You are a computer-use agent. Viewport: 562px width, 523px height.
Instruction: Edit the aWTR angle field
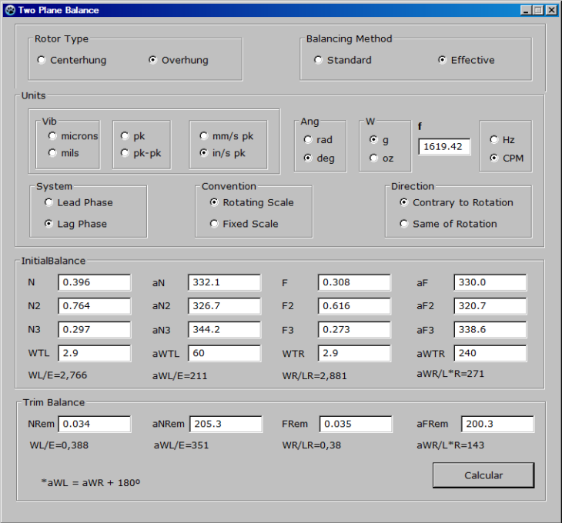coord(490,353)
